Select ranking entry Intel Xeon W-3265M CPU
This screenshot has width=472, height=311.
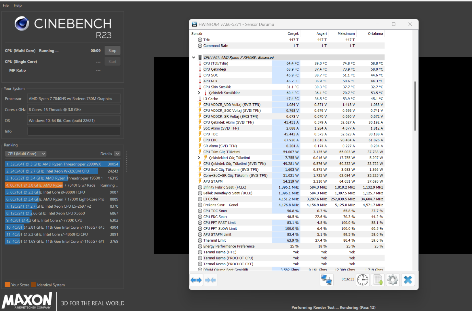pyautogui.click(x=62, y=171)
